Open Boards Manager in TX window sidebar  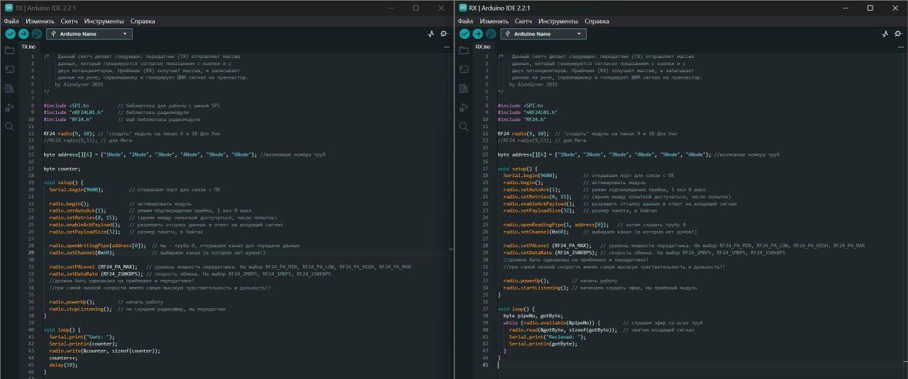click(9, 69)
